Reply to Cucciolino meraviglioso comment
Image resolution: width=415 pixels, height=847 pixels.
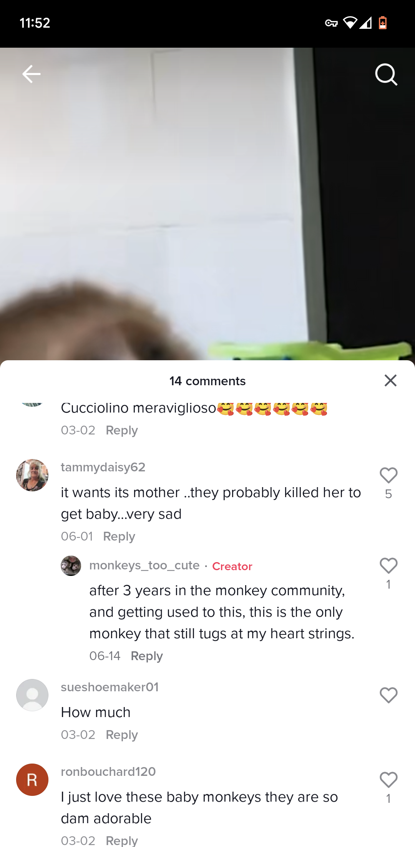pos(122,430)
